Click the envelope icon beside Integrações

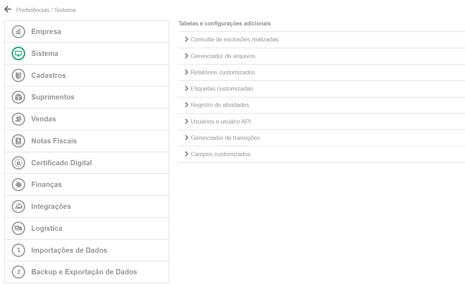coord(18,206)
